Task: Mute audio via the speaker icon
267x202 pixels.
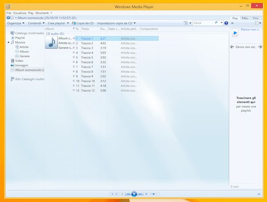Action: 146,194
